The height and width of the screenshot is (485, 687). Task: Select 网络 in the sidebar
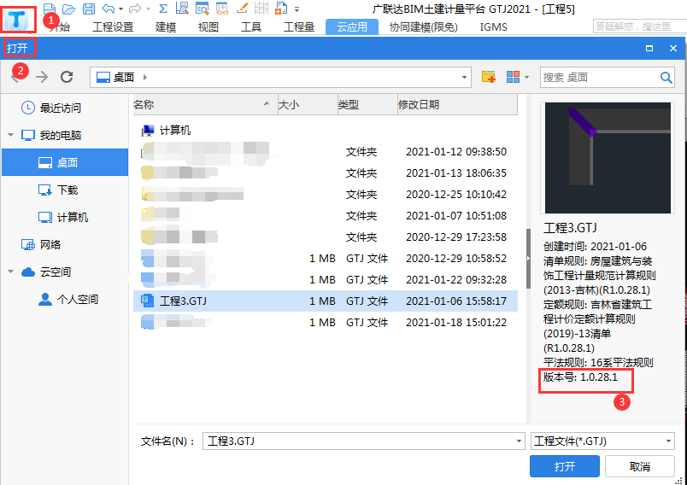tap(41, 244)
